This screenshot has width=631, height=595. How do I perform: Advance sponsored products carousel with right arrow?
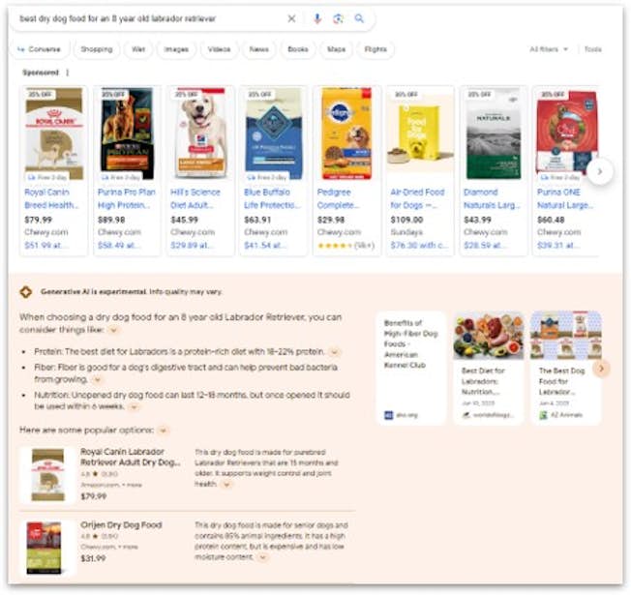600,171
